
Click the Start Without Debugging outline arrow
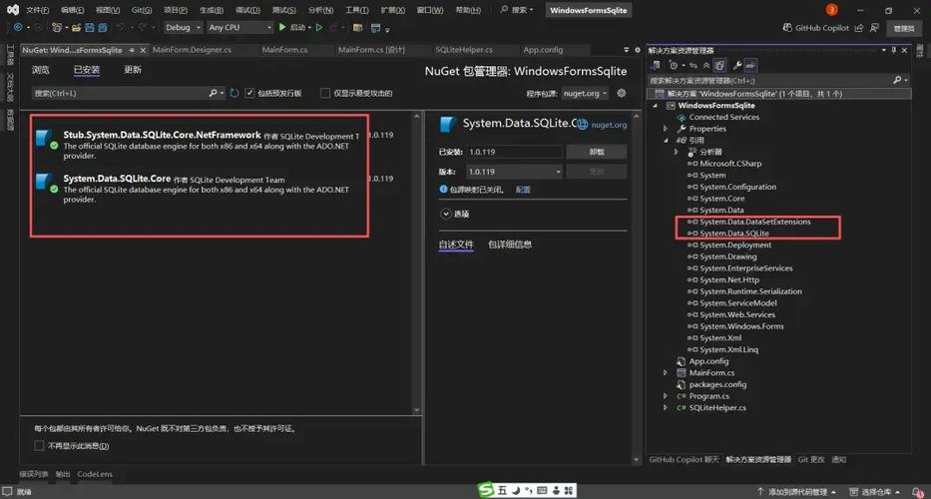tap(319, 27)
